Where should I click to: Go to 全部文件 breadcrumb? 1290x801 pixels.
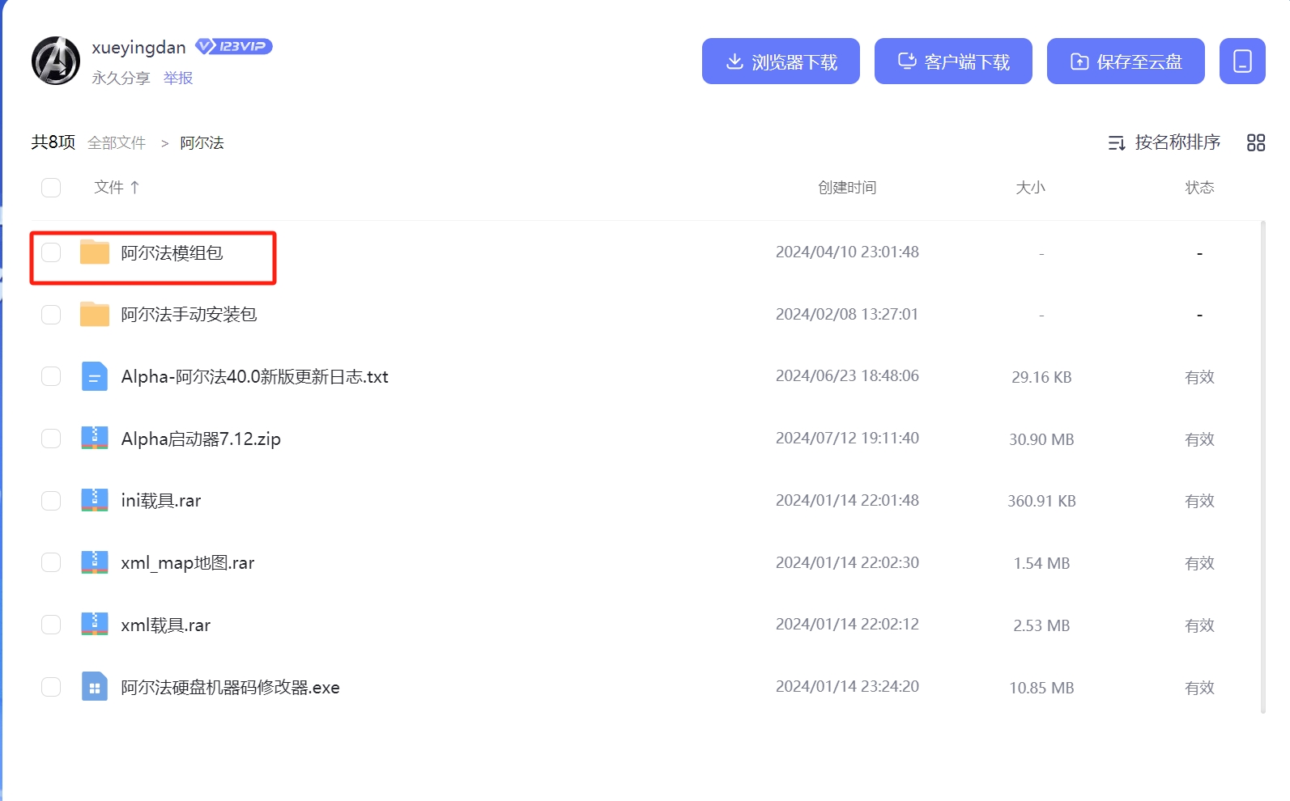(117, 143)
